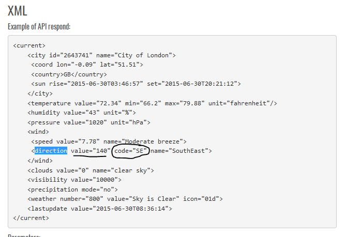Click the coord lon/lat line
The image size is (347, 237).
point(86,65)
